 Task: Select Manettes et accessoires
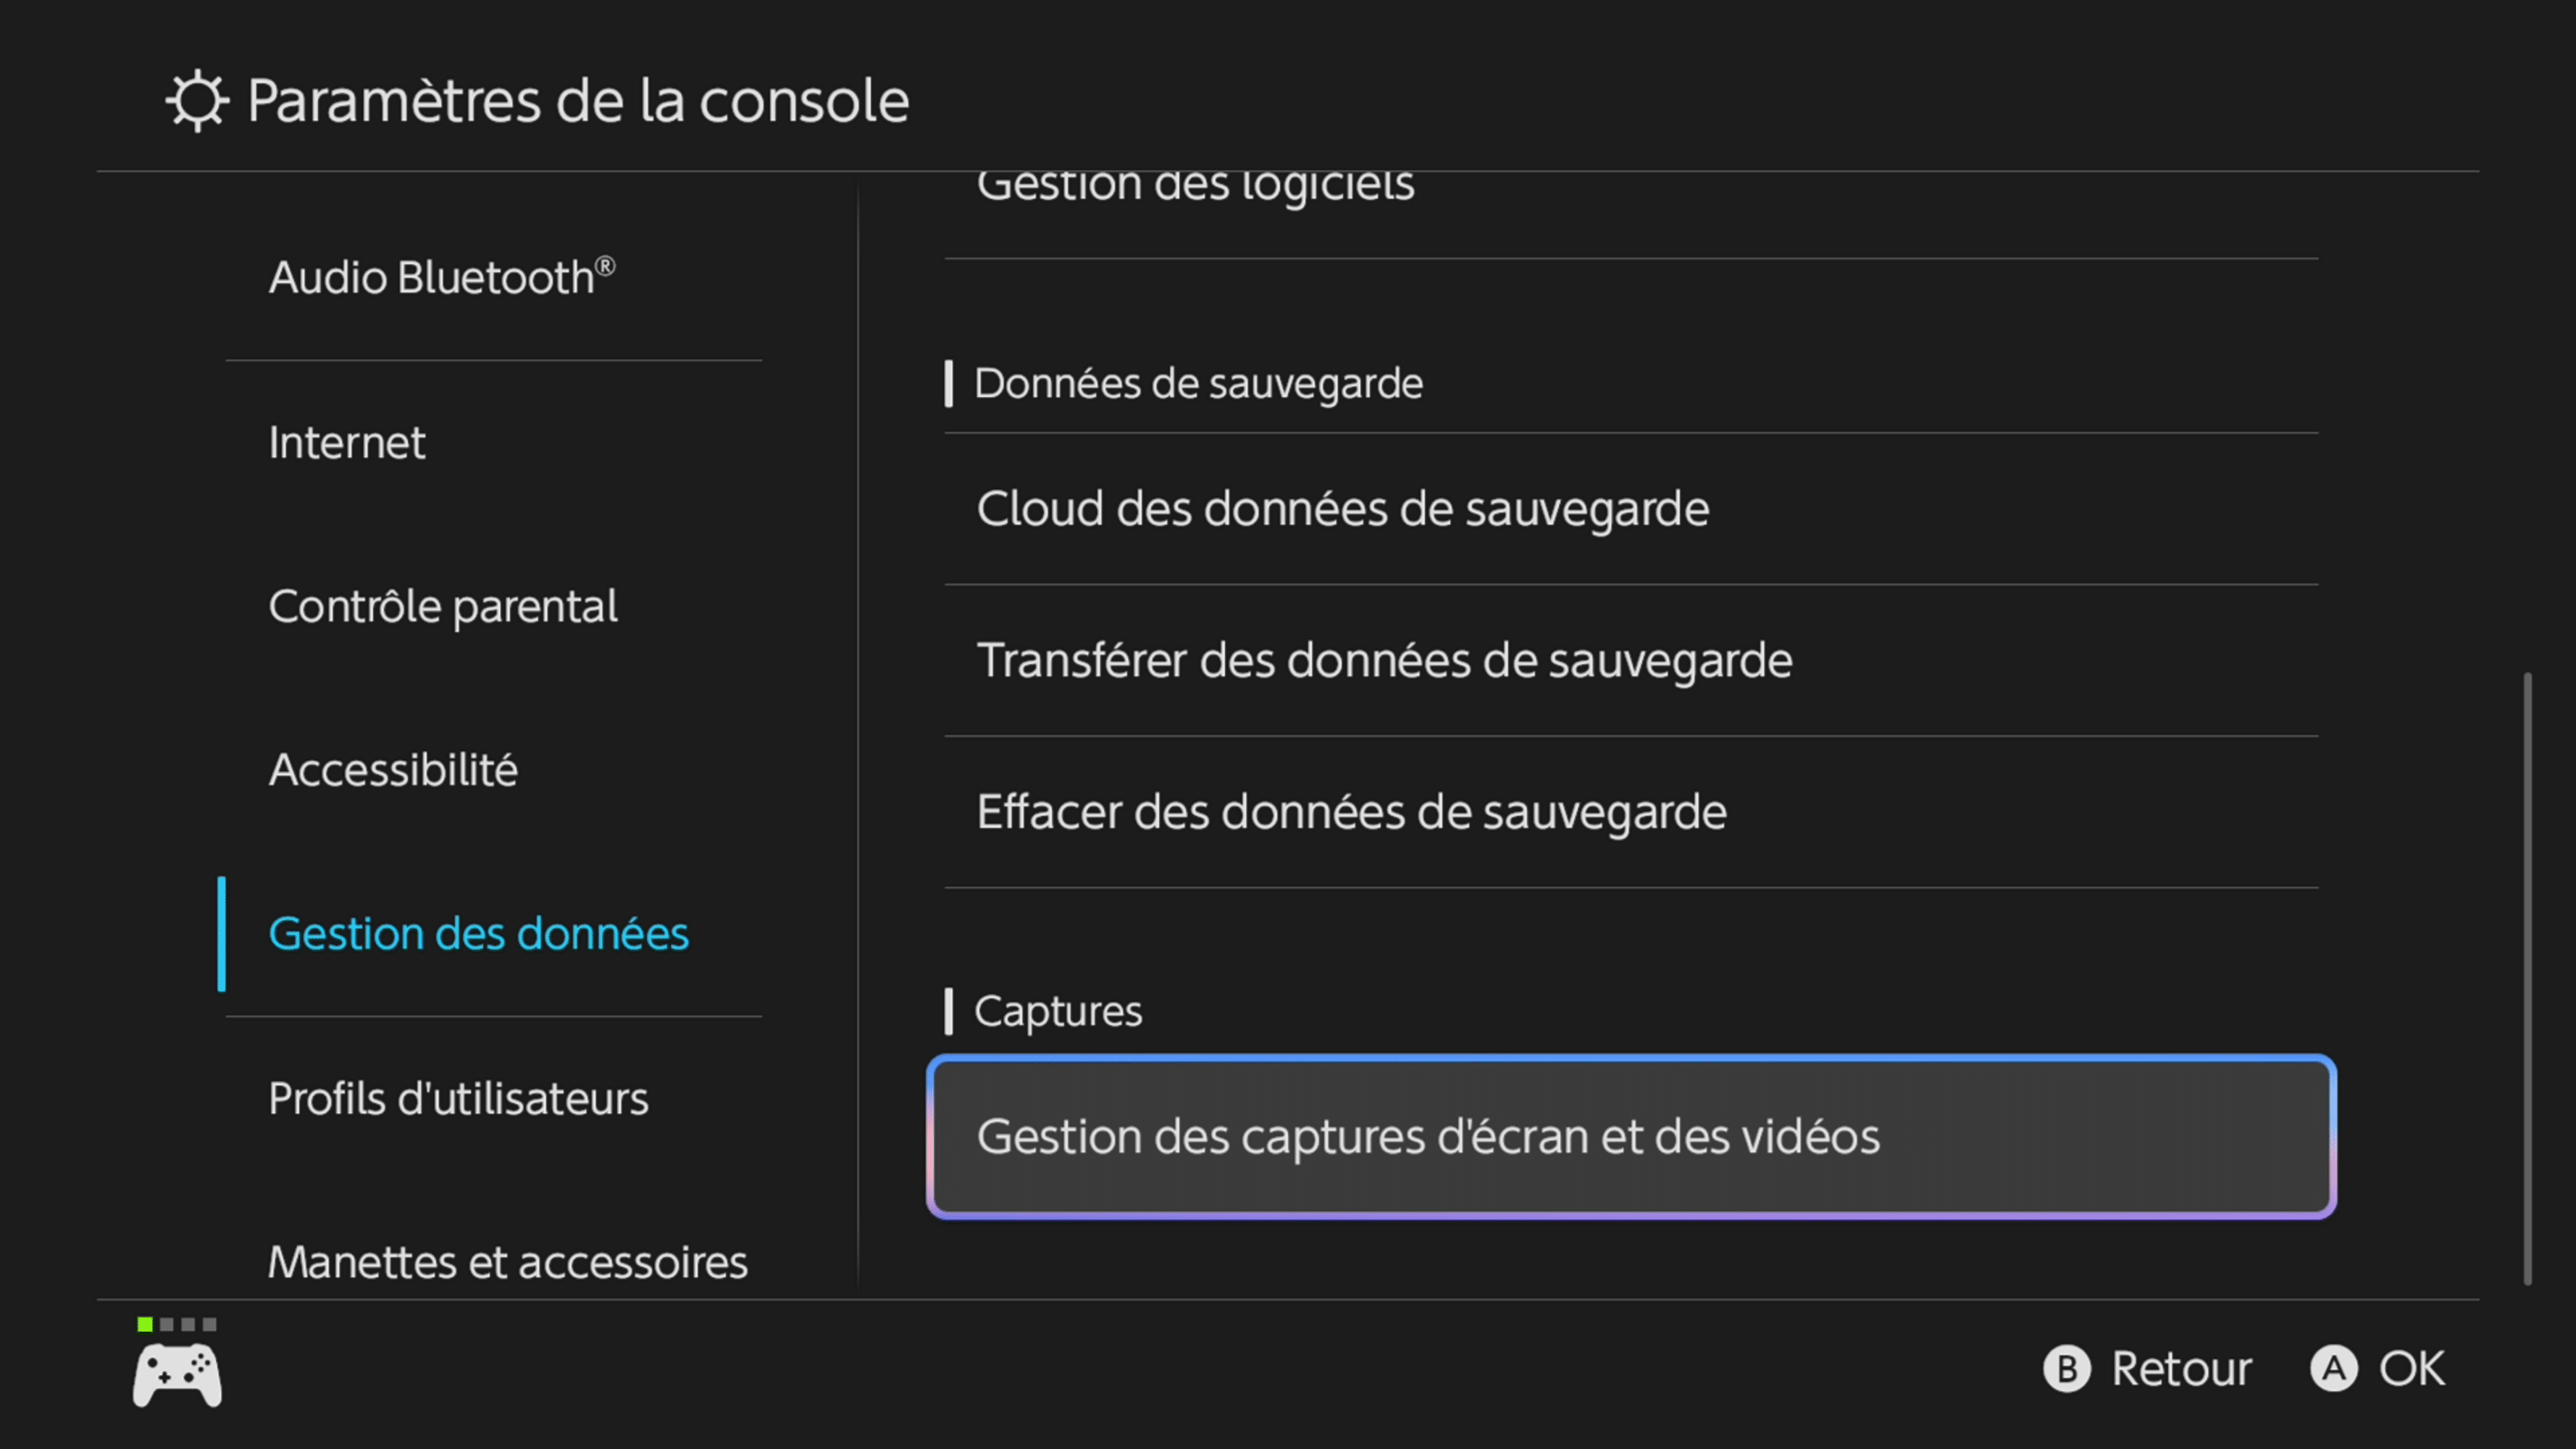[x=507, y=1262]
